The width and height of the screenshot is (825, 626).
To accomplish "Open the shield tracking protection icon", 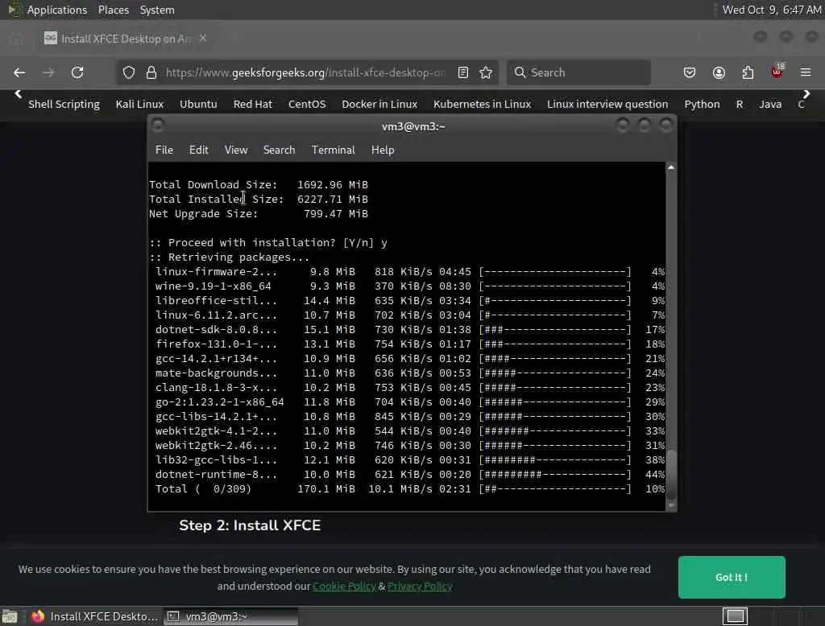I will (129, 72).
